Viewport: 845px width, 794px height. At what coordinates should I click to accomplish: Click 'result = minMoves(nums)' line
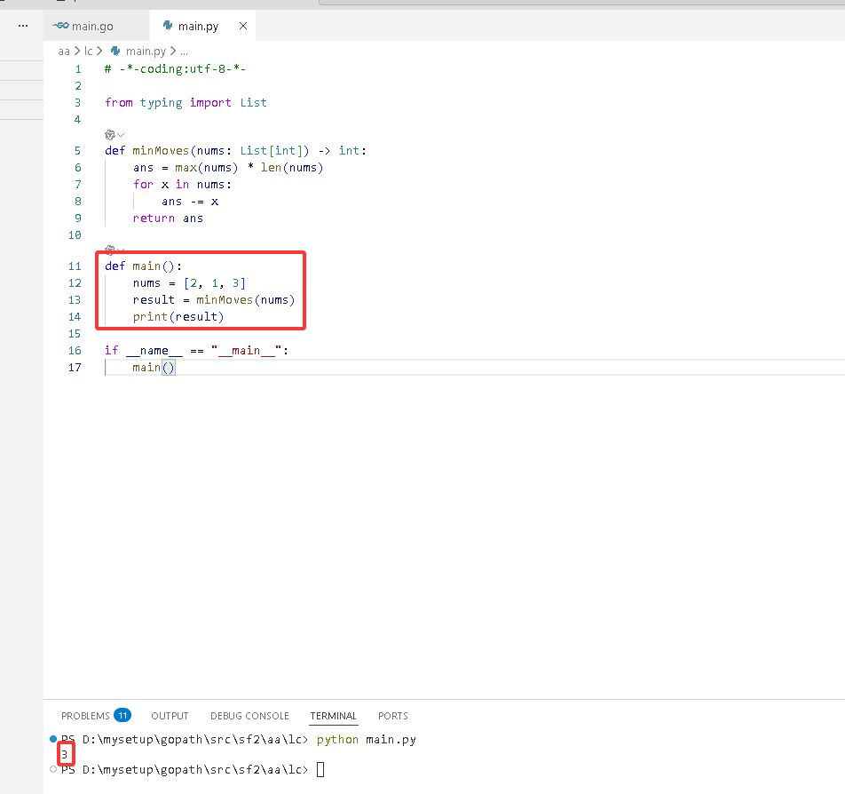(214, 300)
